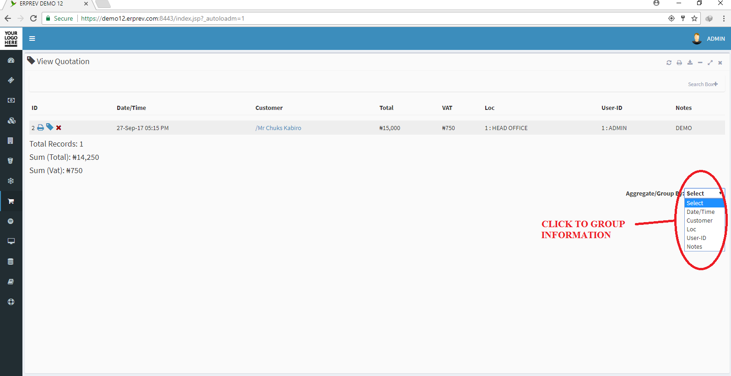Delete quotation 2 with the red X icon

[x=59, y=128]
